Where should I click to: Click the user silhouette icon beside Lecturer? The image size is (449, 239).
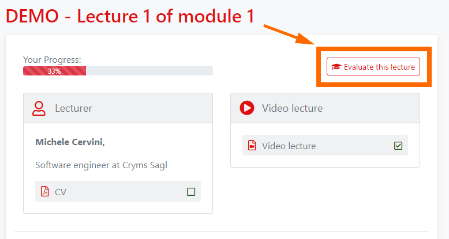point(39,108)
